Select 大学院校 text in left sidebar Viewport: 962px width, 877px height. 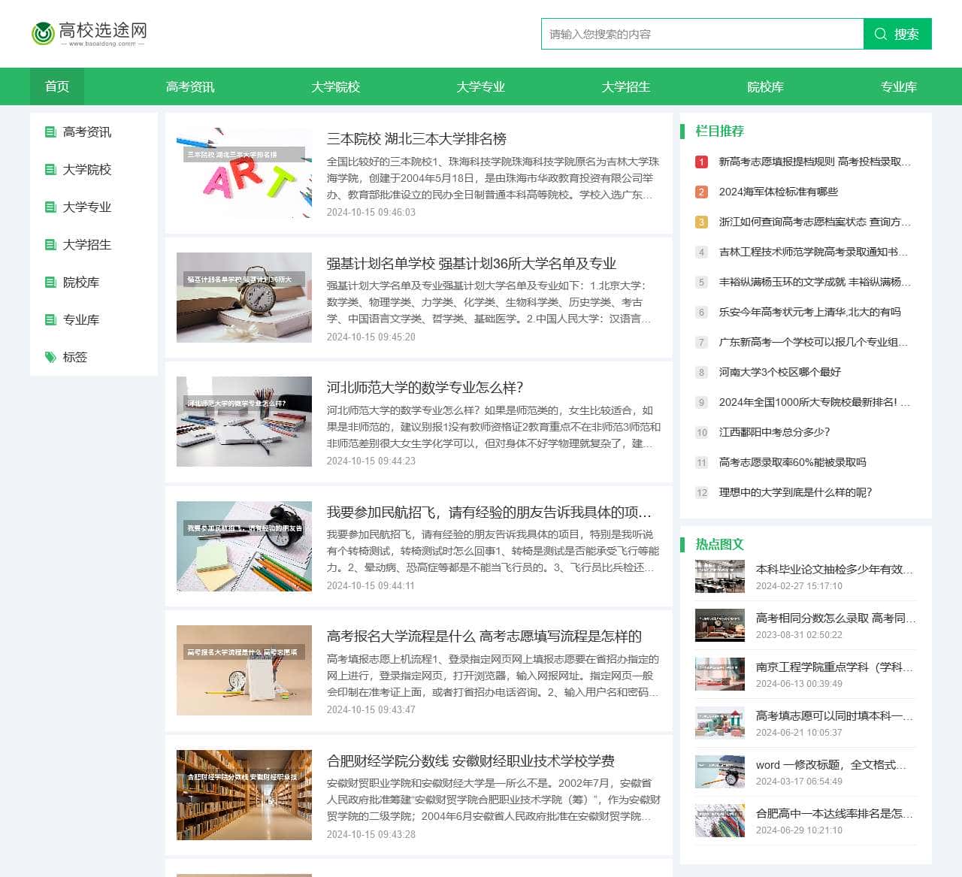pyautogui.click(x=87, y=170)
